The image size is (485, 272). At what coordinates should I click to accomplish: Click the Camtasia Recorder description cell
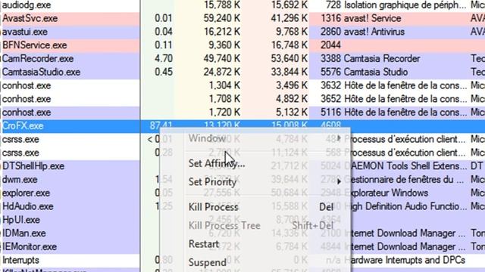tap(382, 59)
